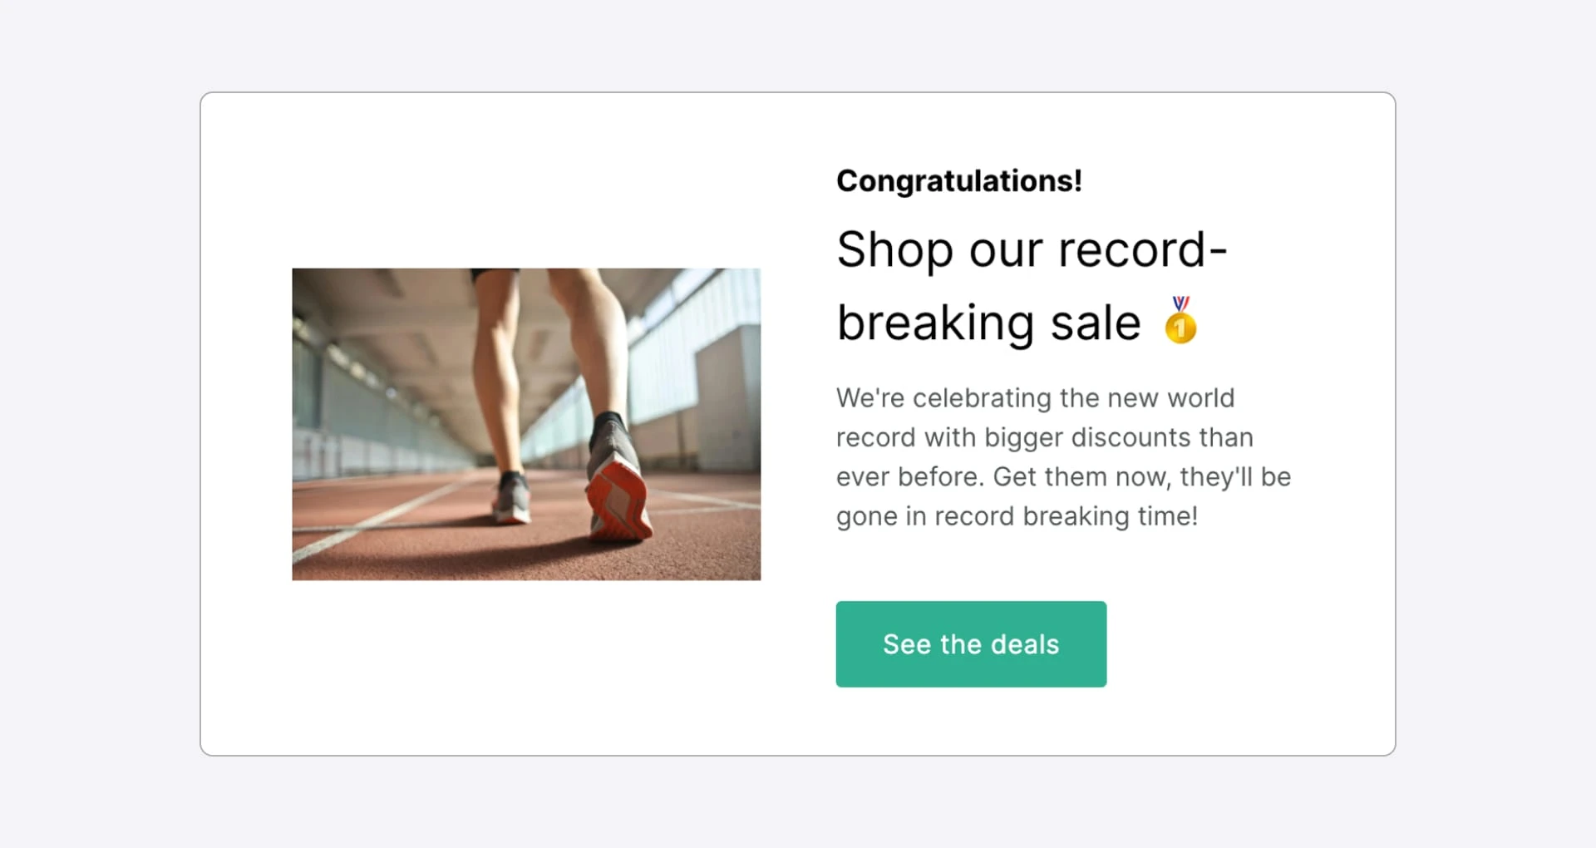Click the runner's far gray shoe

point(511,497)
